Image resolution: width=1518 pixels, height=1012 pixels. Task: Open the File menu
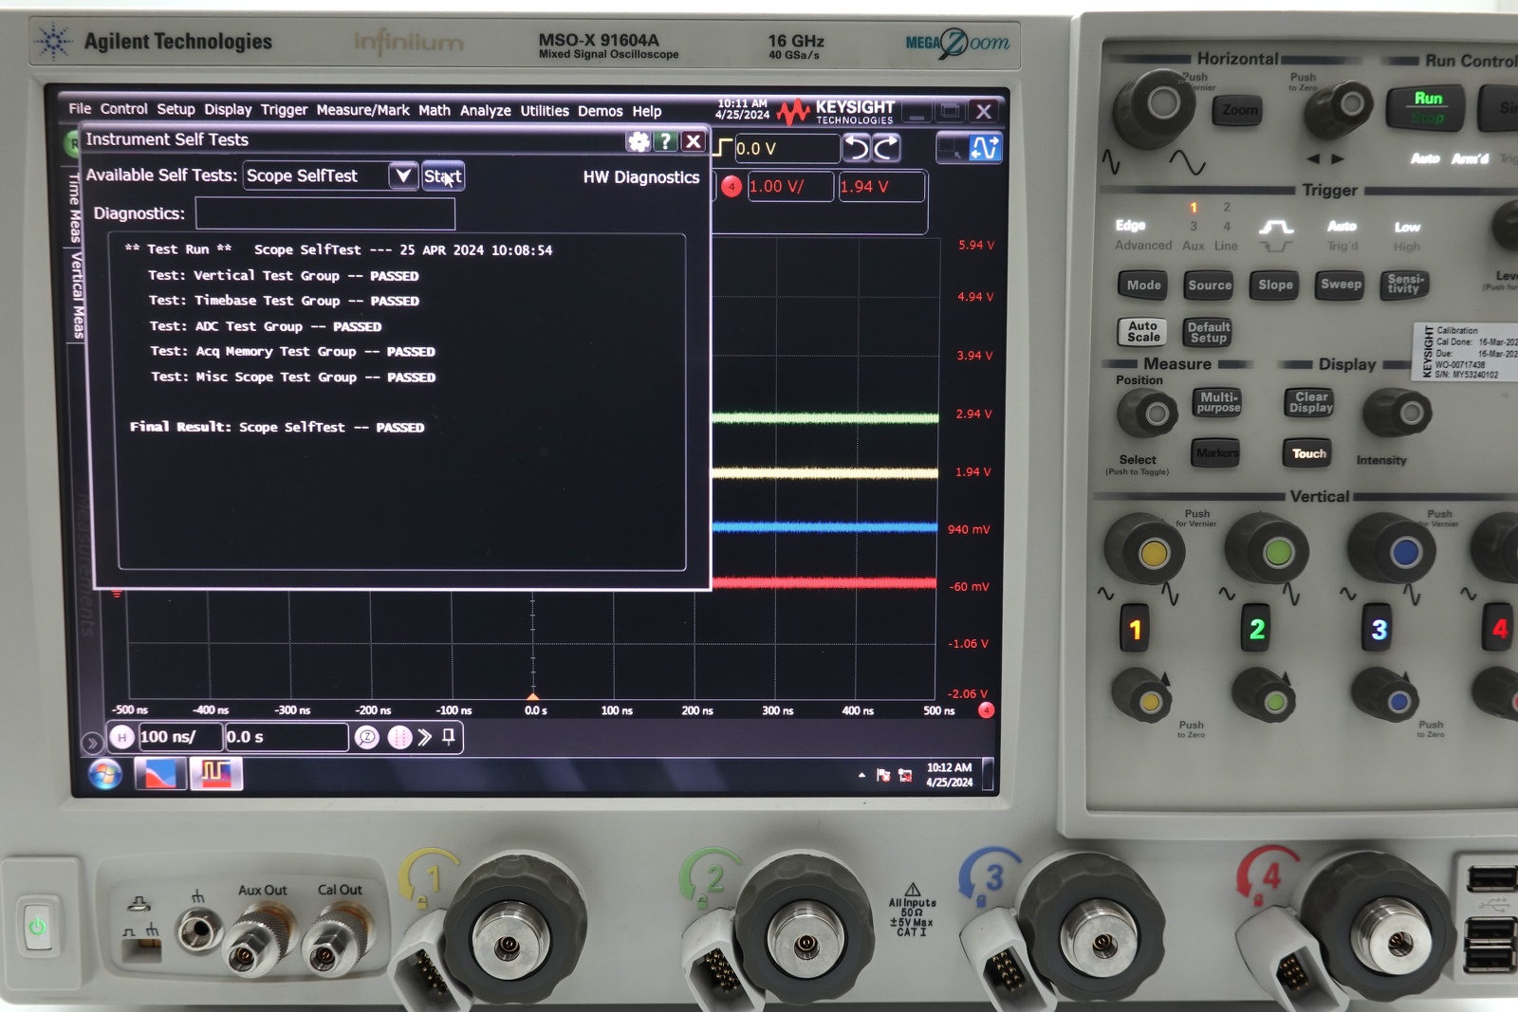[80, 109]
